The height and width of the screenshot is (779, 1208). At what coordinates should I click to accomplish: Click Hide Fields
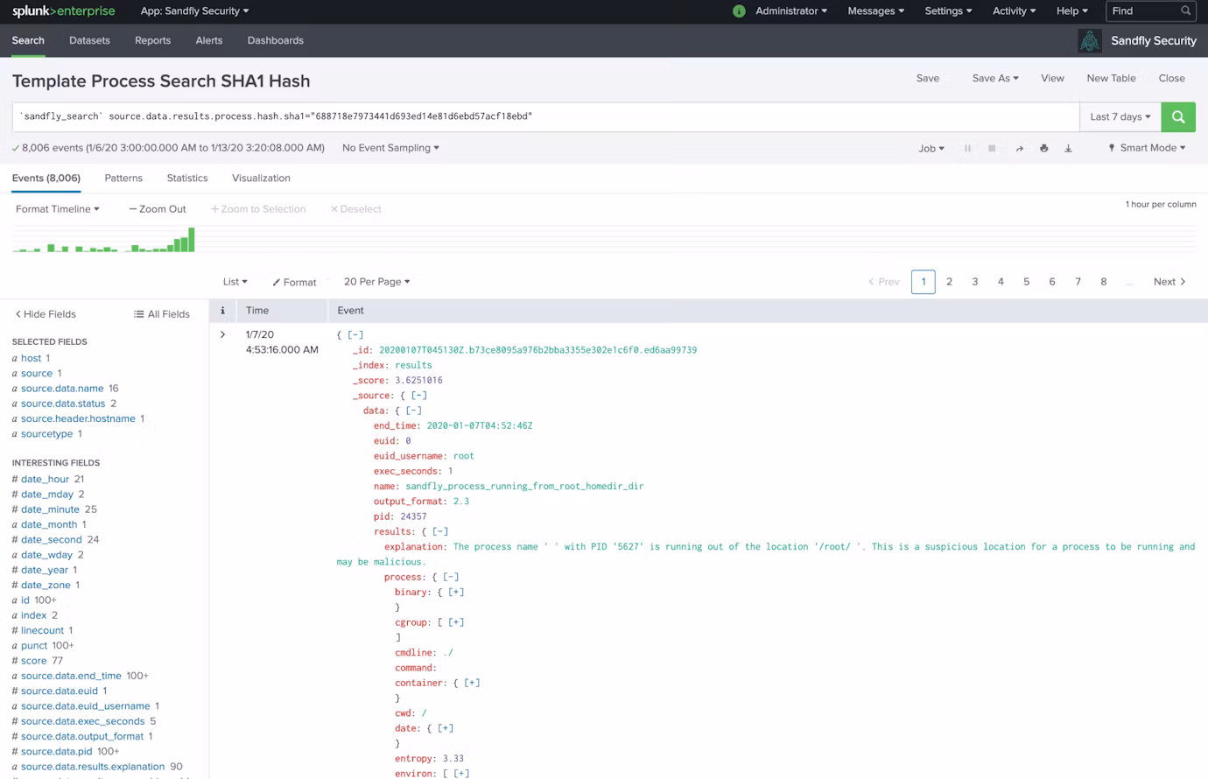tap(46, 314)
